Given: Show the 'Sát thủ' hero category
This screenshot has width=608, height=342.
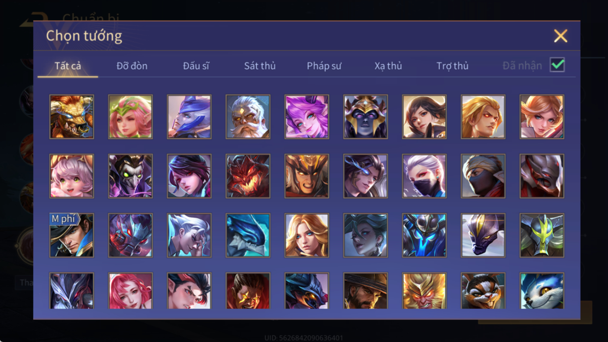Looking at the screenshot, I should click(x=260, y=66).
